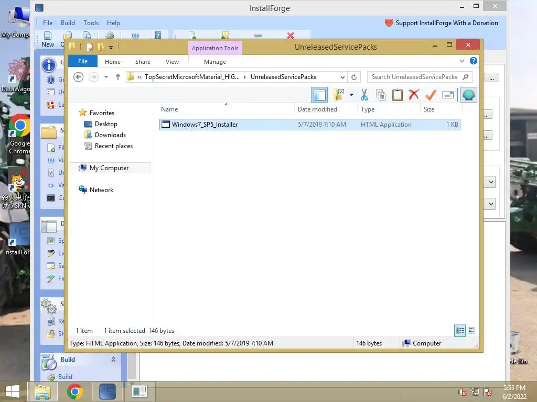Click the orange checkmark Properties icon
Image resolution: width=537 pixels, height=402 pixels.
point(431,95)
